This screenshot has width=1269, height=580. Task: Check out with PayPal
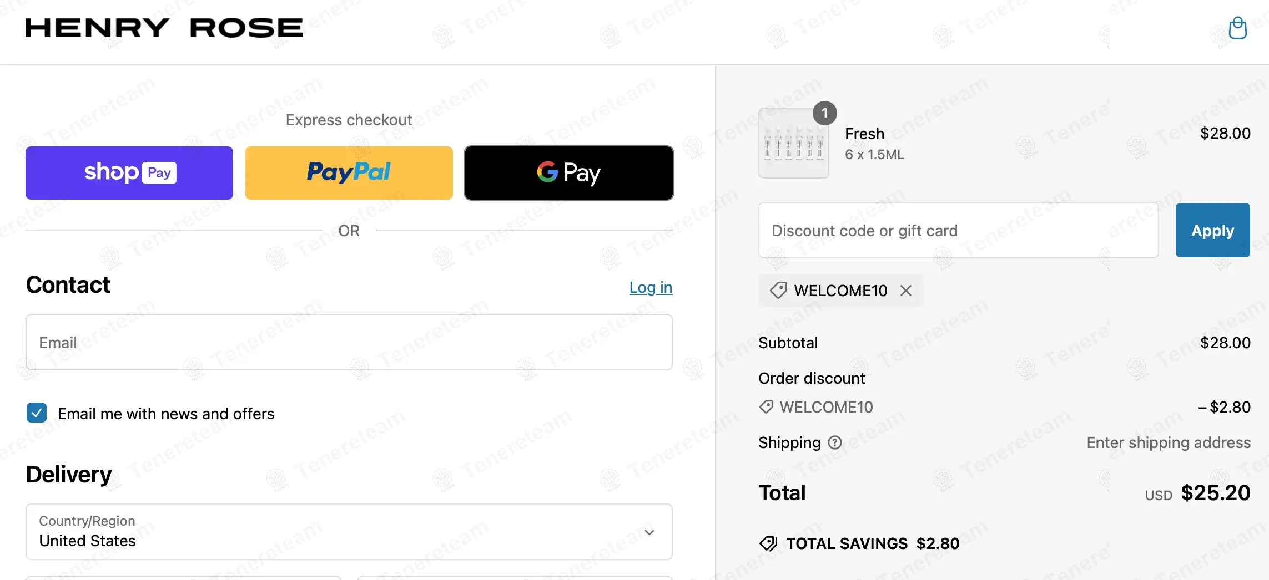click(349, 172)
